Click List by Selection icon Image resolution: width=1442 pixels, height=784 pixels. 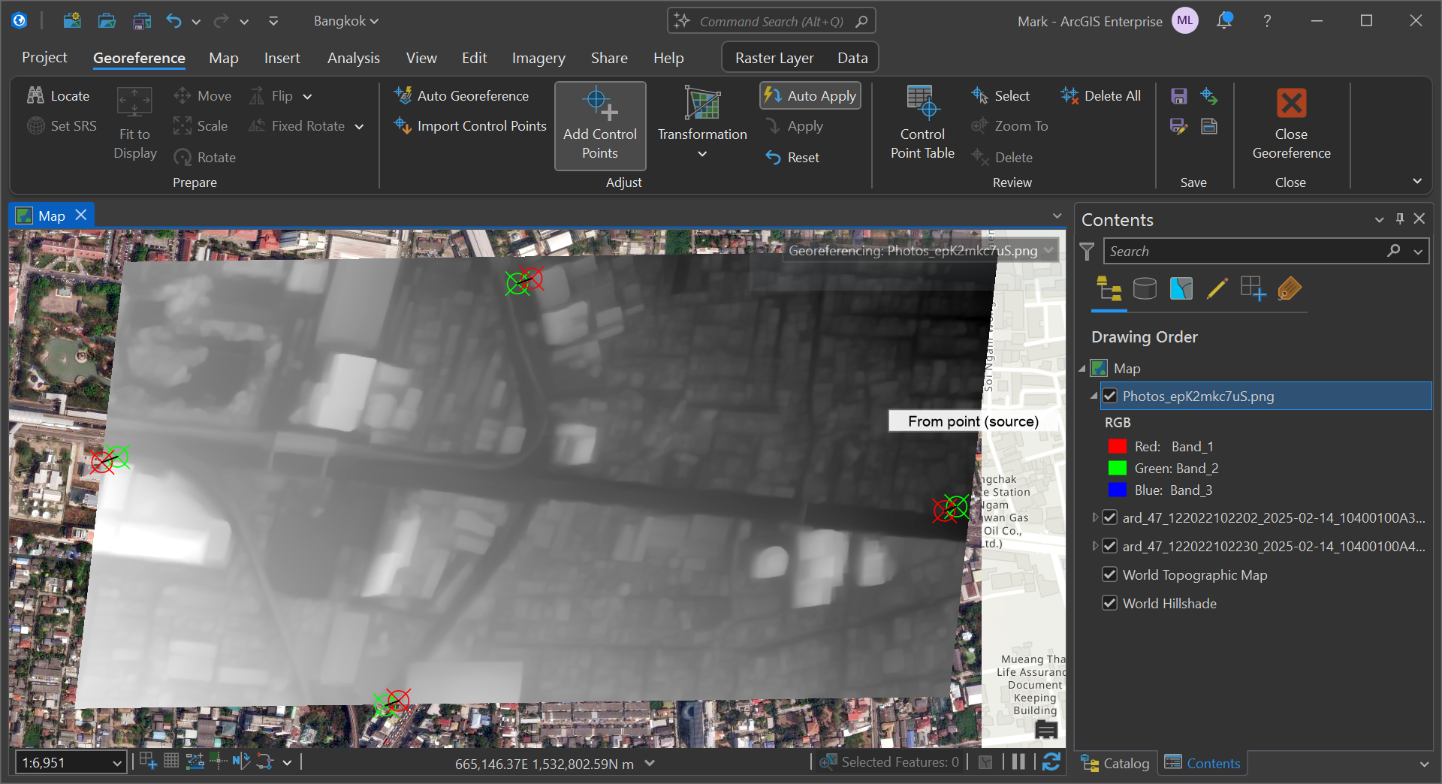click(1181, 288)
